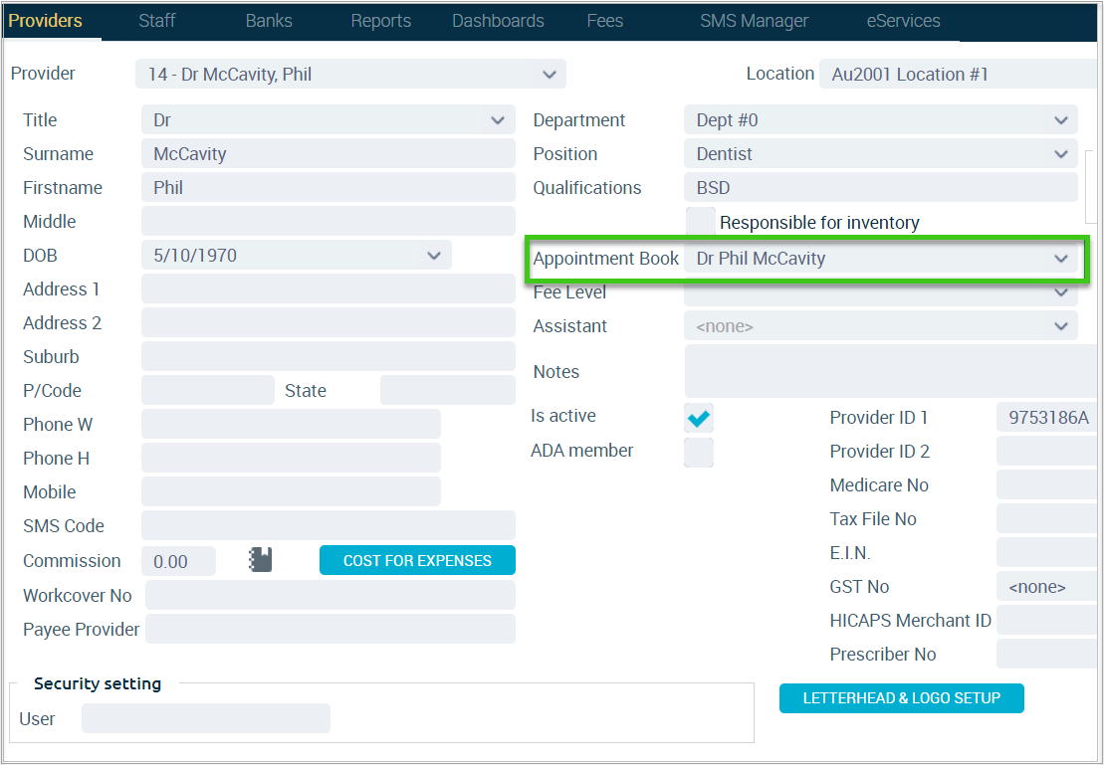Screen dimensions: 1104x765
Task: Expand the Title dropdown
Action: click(329, 119)
